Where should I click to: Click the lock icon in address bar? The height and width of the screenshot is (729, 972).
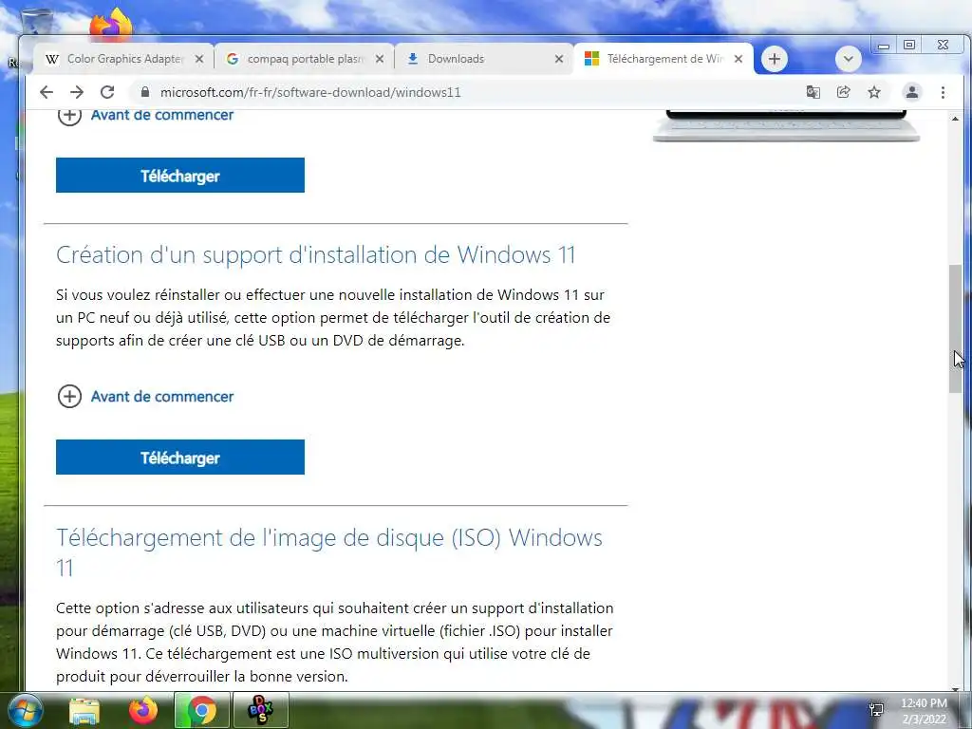pyautogui.click(x=145, y=92)
